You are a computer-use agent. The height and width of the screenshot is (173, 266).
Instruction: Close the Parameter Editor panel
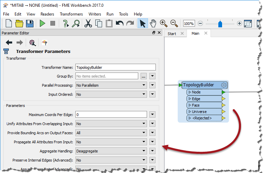pyautogui.click(x=159, y=32)
